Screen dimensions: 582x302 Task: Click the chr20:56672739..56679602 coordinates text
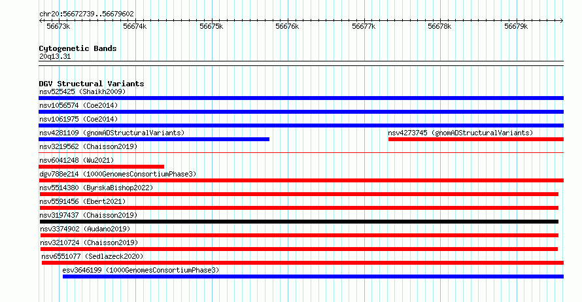click(86, 14)
